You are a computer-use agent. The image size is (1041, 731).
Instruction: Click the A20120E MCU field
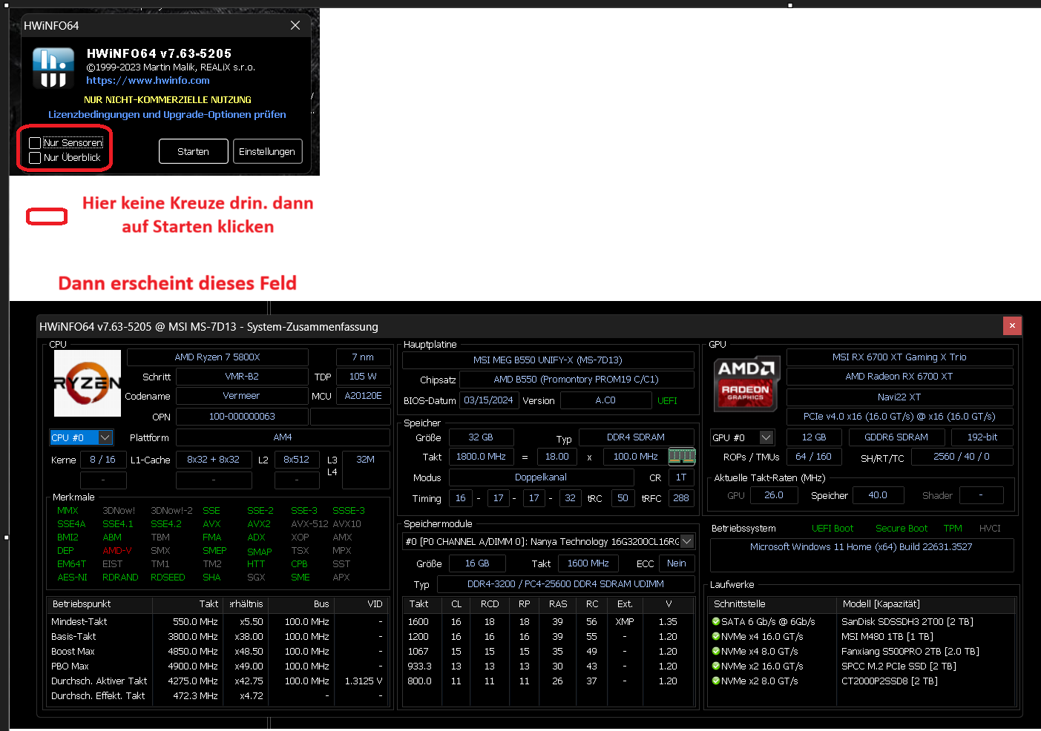(x=363, y=396)
